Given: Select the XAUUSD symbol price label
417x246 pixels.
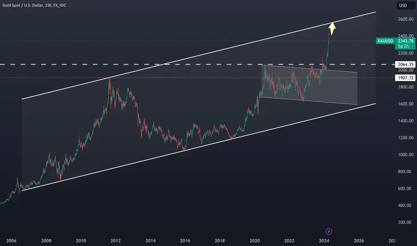Looking at the screenshot, I should pyautogui.click(x=385, y=41).
